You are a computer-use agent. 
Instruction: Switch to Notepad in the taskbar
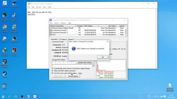(x=28, y=97)
